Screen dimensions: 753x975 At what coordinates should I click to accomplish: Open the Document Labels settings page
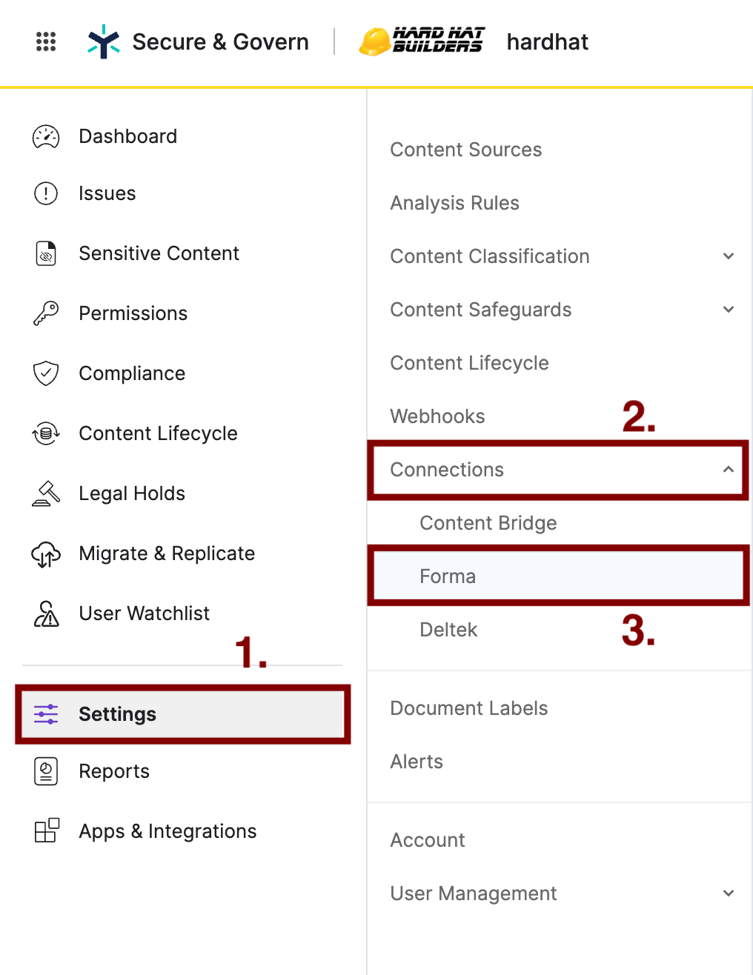click(x=469, y=708)
